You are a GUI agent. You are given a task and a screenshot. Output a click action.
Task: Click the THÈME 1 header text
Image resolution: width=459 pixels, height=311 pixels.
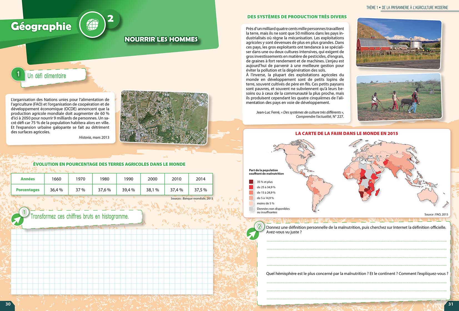pos(407,7)
